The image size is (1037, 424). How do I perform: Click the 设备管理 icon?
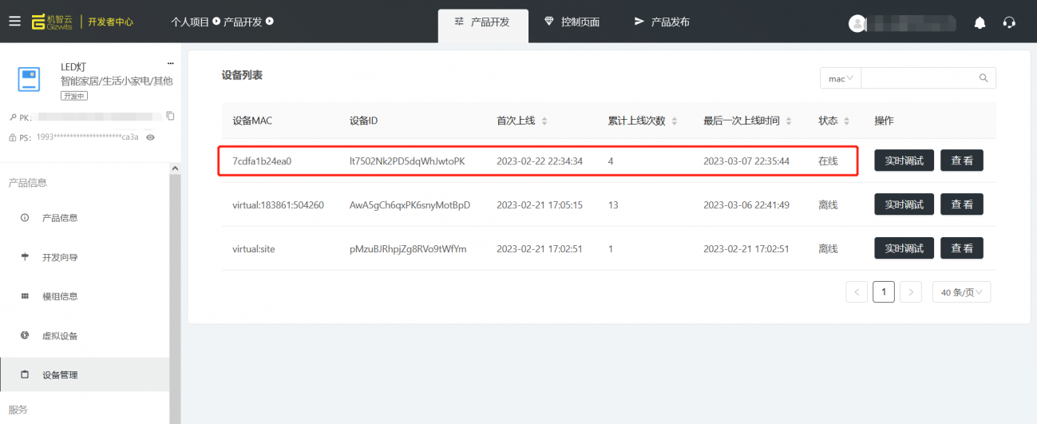pyautogui.click(x=25, y=374)
